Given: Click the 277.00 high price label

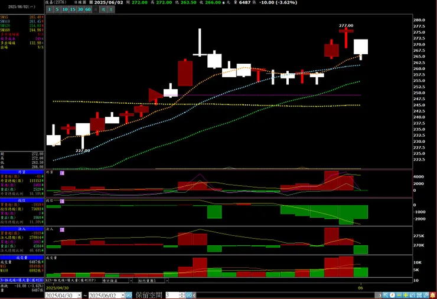Looking at the screenshot, I should tap(346, 25).
